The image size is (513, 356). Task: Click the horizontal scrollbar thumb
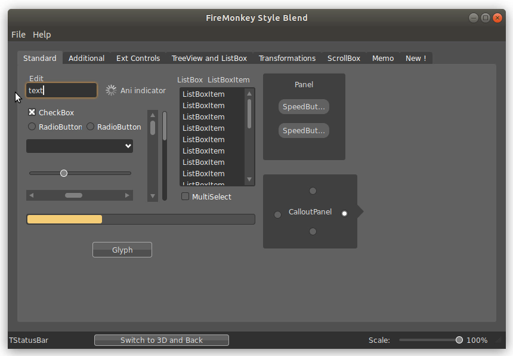pos(73,195)
